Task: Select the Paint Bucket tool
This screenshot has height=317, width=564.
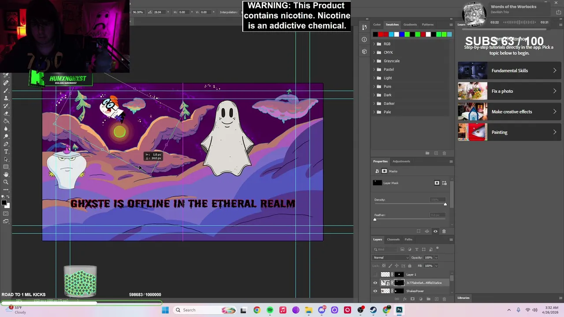Action: pyautogui.click(x=6, y=121)
